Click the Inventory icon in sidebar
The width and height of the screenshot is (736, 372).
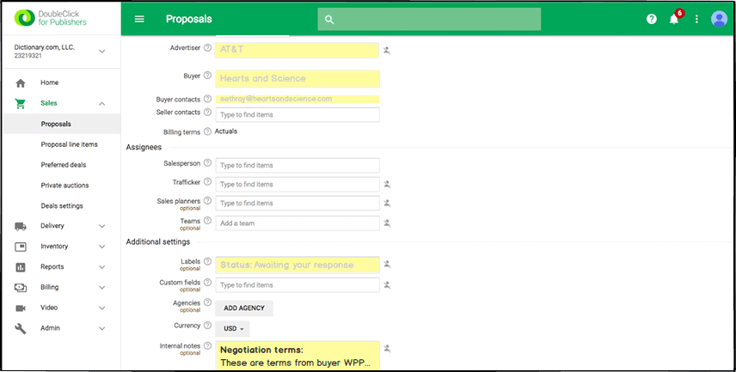(x=20, y=247)
